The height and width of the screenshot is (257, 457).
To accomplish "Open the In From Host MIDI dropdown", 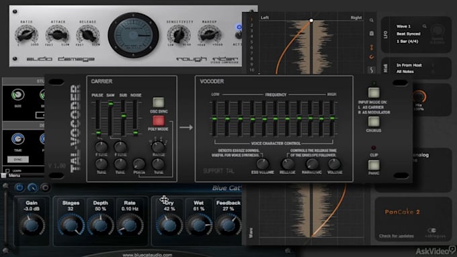I will pyautogui.click(x=409, y=65).
